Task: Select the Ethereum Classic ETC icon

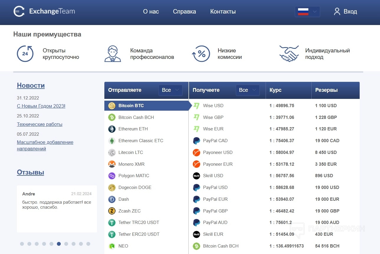Action: pos(112,141)
